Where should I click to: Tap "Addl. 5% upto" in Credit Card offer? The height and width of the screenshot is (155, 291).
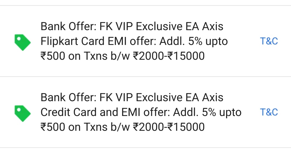tap(207, 112)
